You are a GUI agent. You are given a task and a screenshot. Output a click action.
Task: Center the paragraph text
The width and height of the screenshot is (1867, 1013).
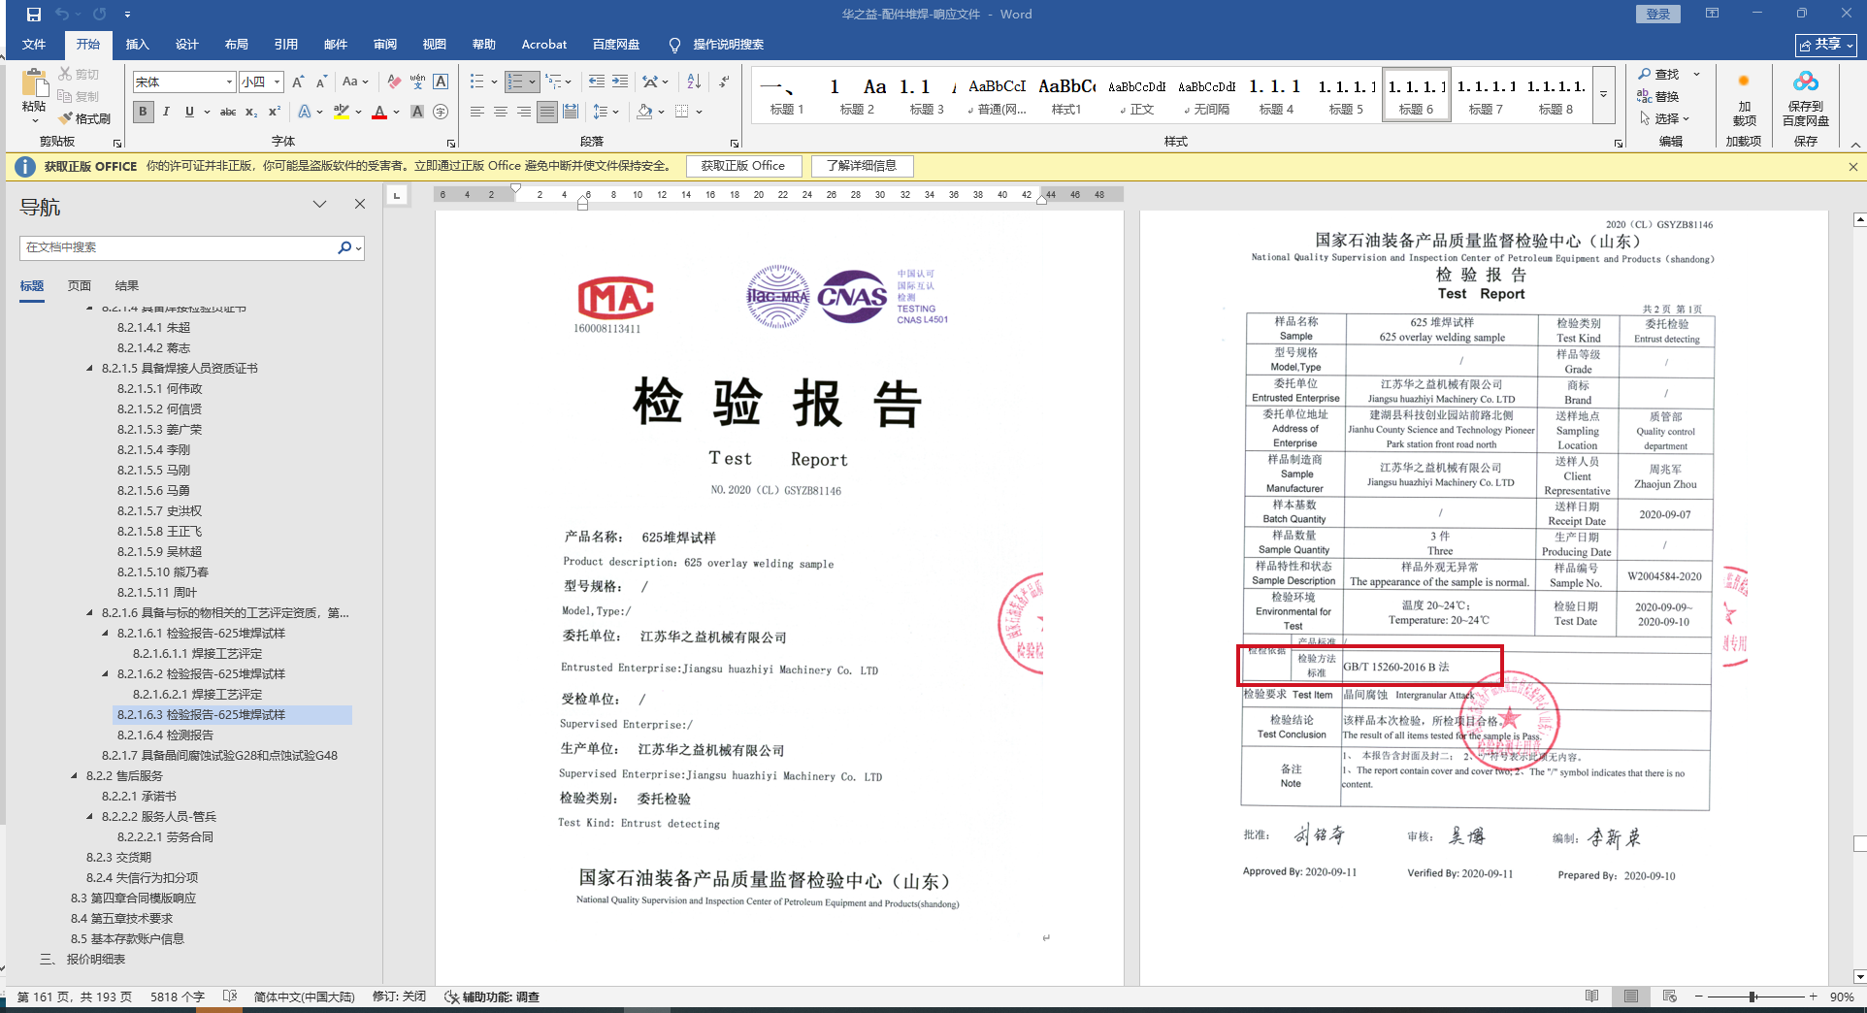tap(501, 113)
